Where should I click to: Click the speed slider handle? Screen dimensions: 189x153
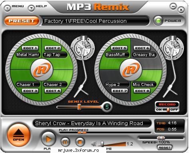(161, 138)
